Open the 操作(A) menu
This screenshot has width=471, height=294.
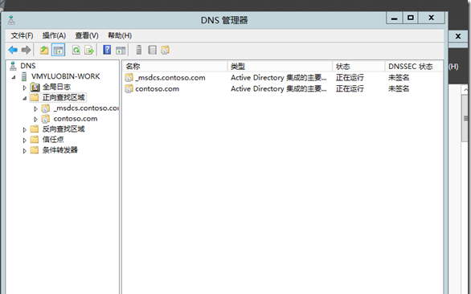click(x=54, y=35)
